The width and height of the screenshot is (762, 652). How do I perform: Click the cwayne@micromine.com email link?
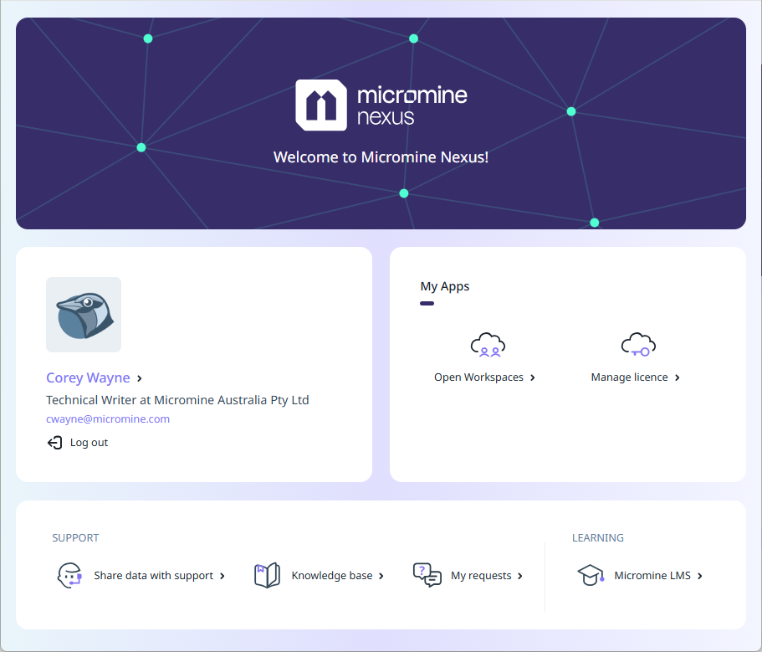tap(108, 419)
